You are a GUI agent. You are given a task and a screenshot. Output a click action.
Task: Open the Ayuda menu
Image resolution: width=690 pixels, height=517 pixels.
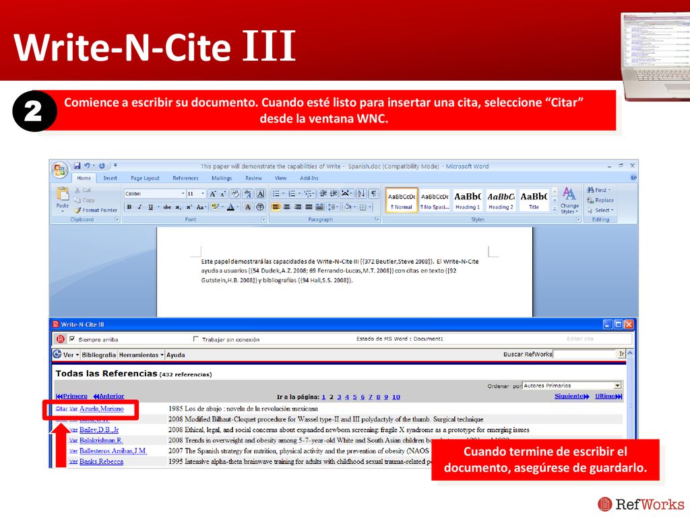tap(176, 355)
